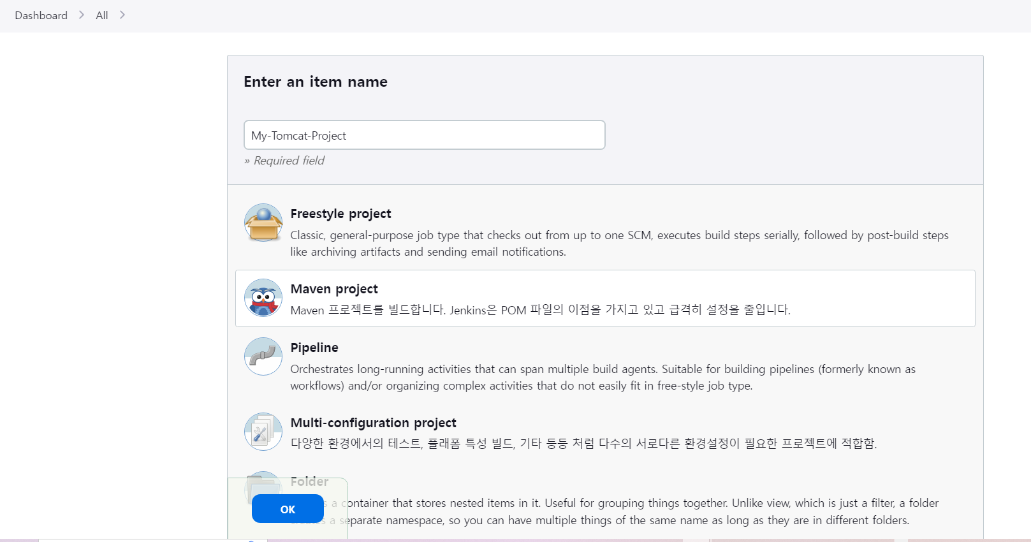
Task: Select the Maven project owl icon
Action: (x=263, y=298)
